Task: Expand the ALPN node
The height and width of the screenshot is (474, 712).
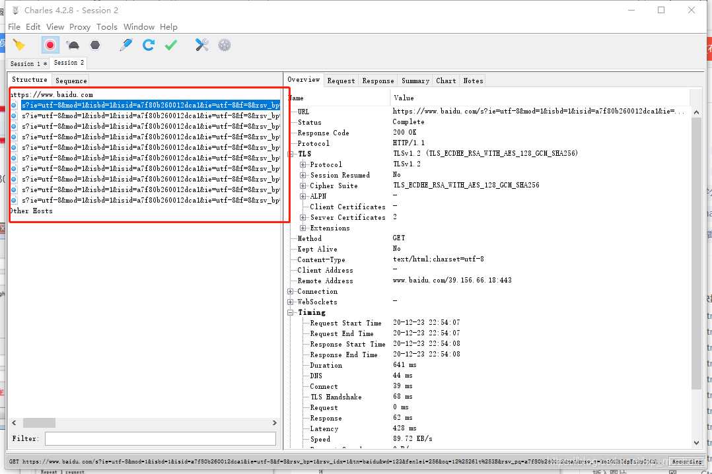Action: 303,196
